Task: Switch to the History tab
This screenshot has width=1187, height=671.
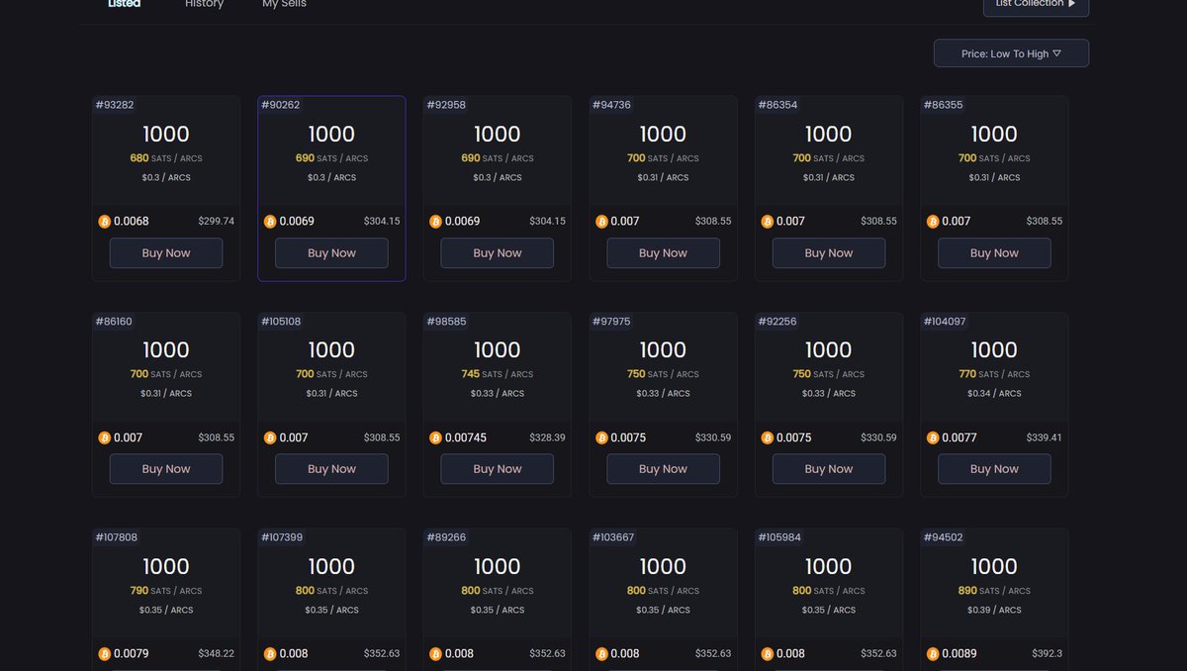Action: [205, 4]
